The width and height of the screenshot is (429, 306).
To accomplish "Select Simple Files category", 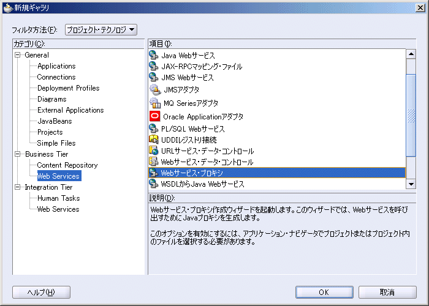I will pyautogui.click(x=56, y=143).
